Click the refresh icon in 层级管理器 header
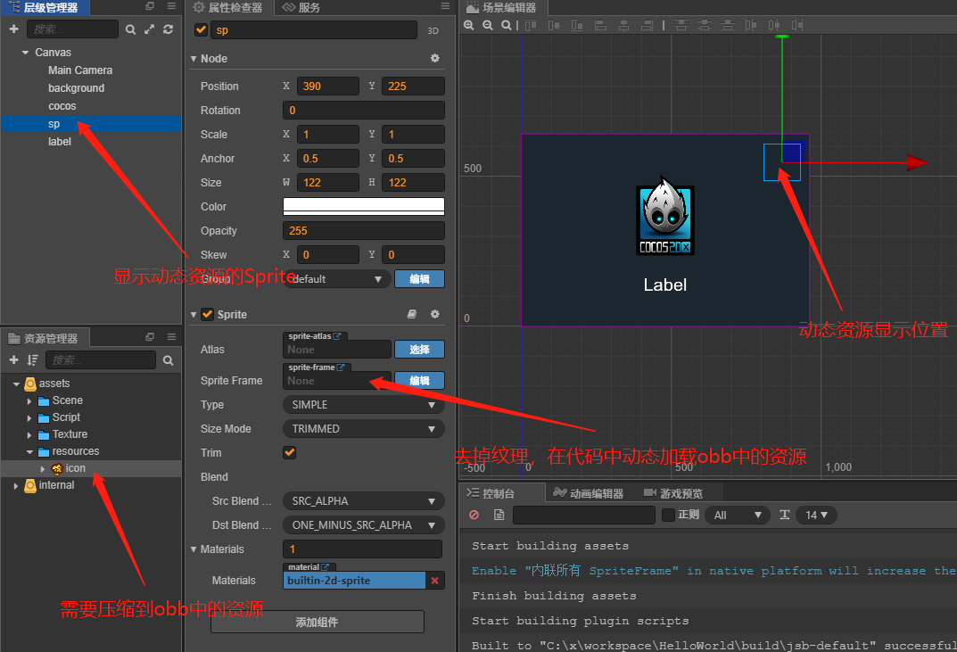The width and height of the screenshot is (957, 652). pyautogui.click(x=167, y=29)
